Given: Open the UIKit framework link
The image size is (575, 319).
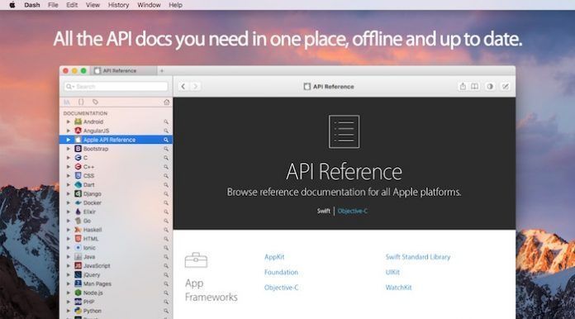Looking at the screenshot, I should tap(392, 273).
